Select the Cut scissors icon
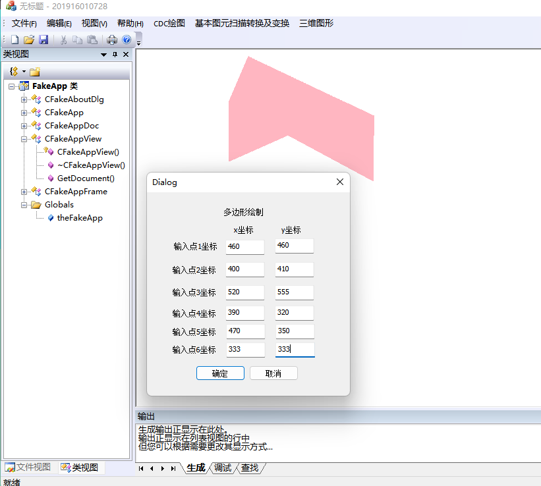This screenshot has height=486, width=541. [64, 40]
